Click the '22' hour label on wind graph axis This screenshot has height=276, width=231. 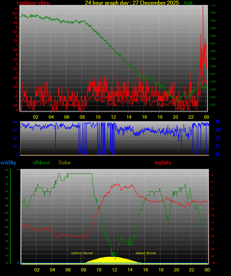191,117
